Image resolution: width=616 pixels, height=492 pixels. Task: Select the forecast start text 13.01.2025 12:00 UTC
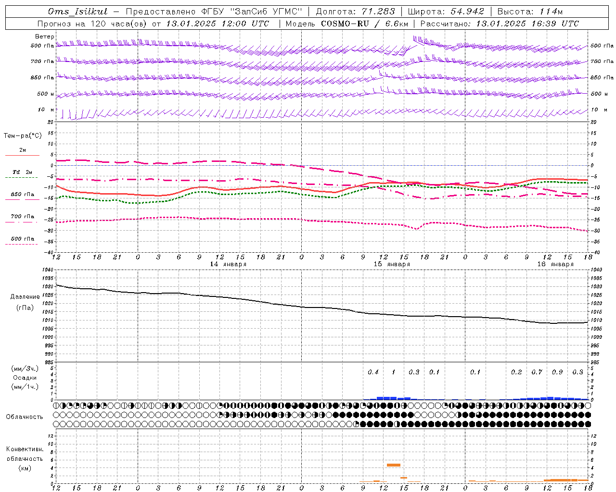218,24
